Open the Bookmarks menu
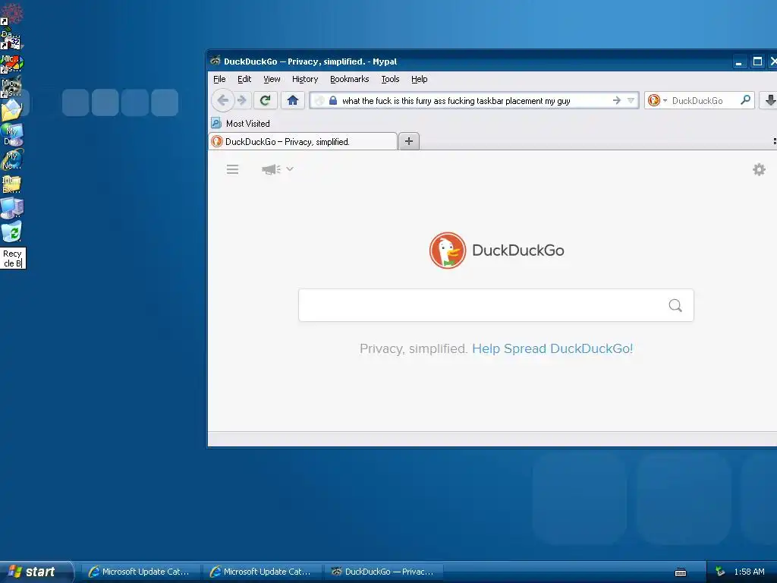 pyautogui.click(x=349, y=79)
